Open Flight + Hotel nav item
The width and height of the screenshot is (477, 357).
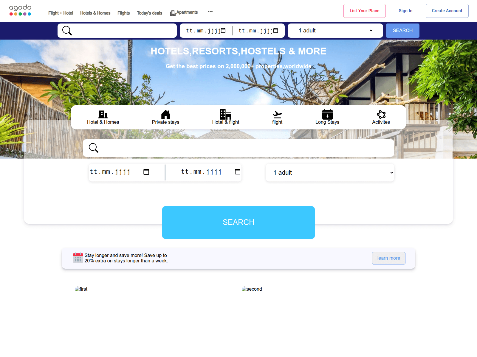[61, 13]
